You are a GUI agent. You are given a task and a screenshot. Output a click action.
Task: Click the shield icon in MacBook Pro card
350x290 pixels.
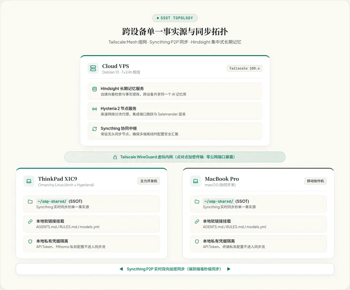tap(197, 242)
